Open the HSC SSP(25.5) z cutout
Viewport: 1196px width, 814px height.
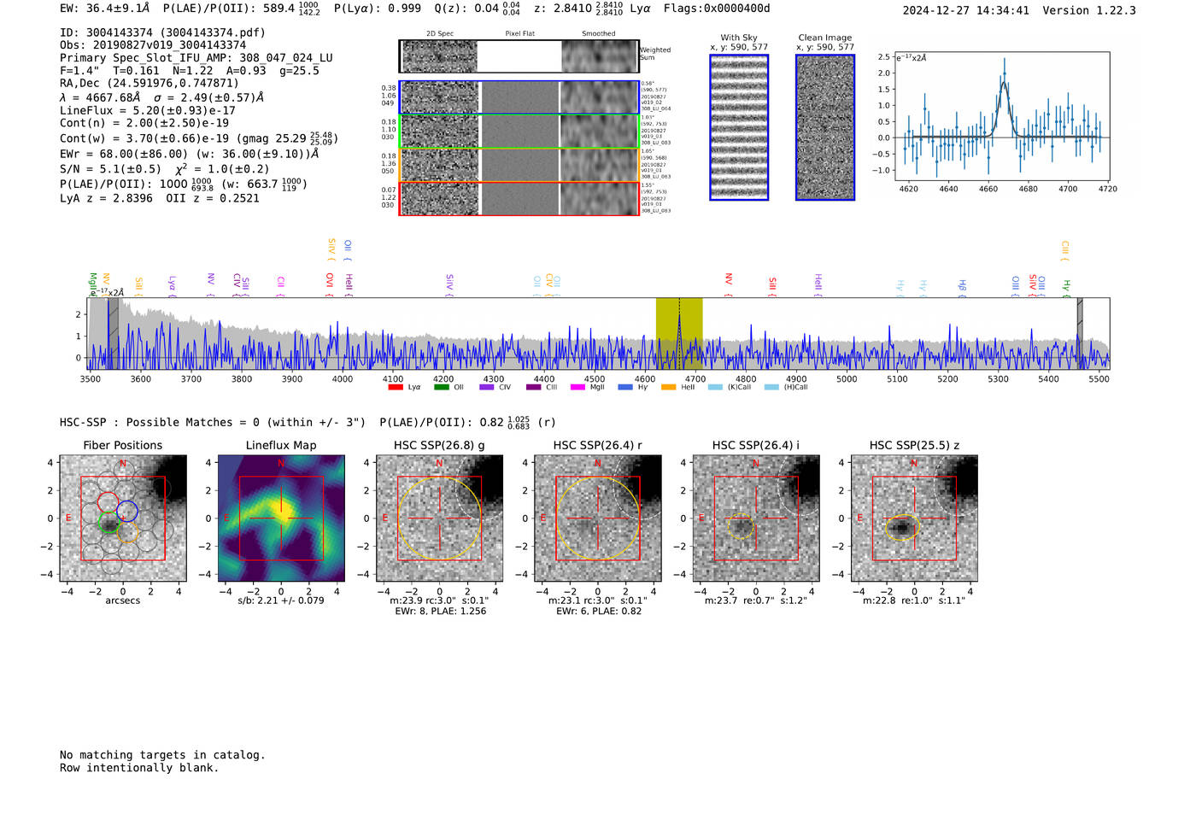click(x=914, y=518)
